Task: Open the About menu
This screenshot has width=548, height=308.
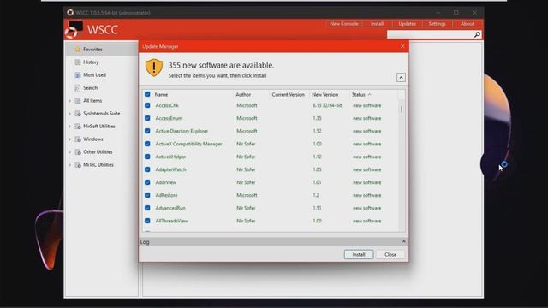Action: pos(468,24)
